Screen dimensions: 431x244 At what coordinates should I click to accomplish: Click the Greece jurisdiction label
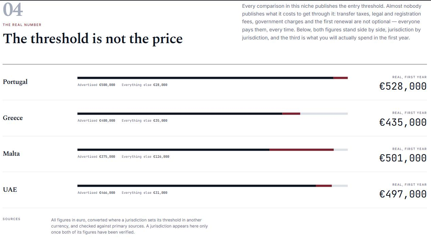[x=13, y=118]
